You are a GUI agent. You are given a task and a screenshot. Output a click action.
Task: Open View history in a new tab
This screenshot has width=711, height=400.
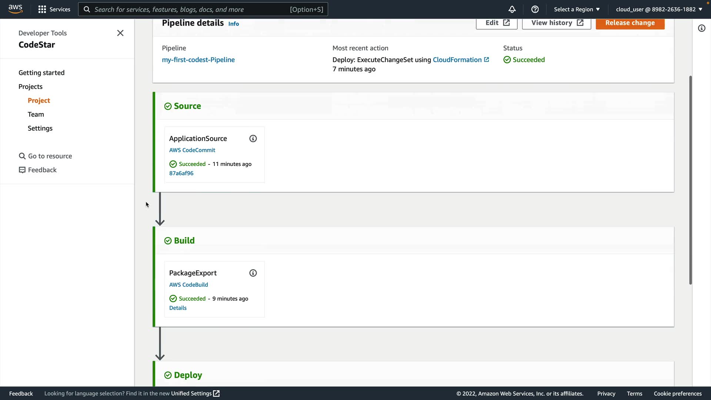556,23
